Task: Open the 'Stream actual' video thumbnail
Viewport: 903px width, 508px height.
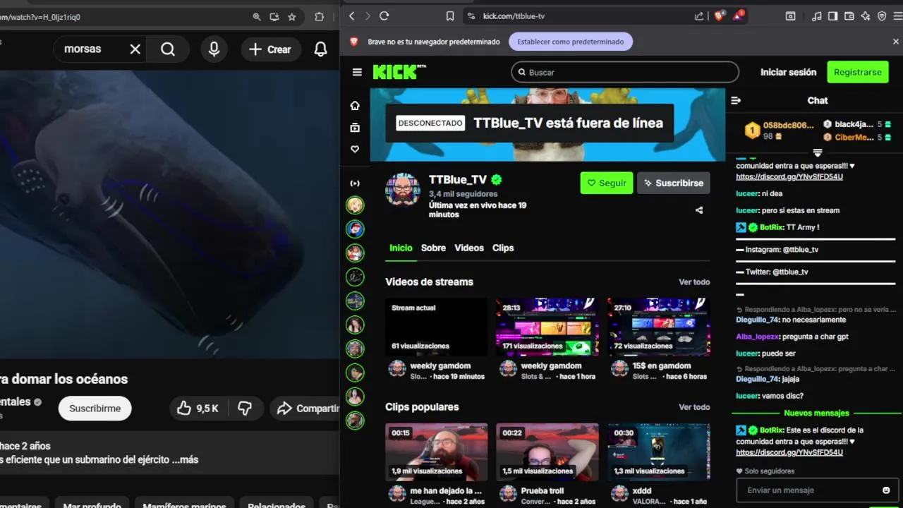Action: tap(436, 327)
